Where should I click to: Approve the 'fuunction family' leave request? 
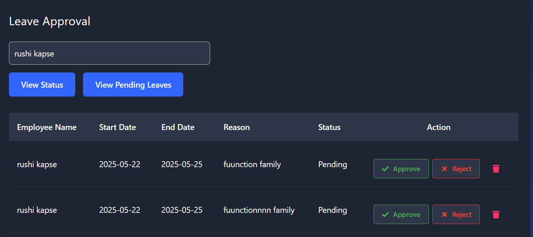[x=401, y=169]
